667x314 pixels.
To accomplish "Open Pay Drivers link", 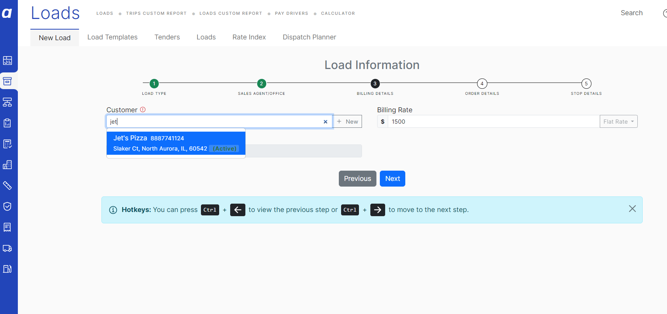I will 292,13.
